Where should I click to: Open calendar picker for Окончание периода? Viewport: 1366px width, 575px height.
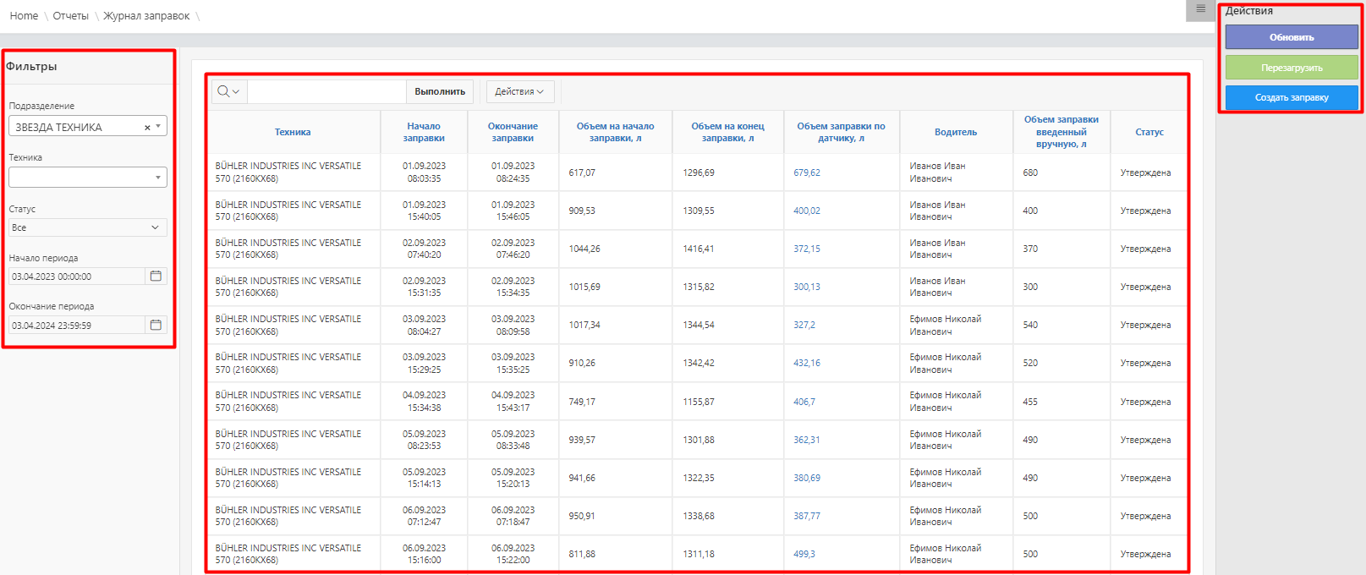point(156,326)
